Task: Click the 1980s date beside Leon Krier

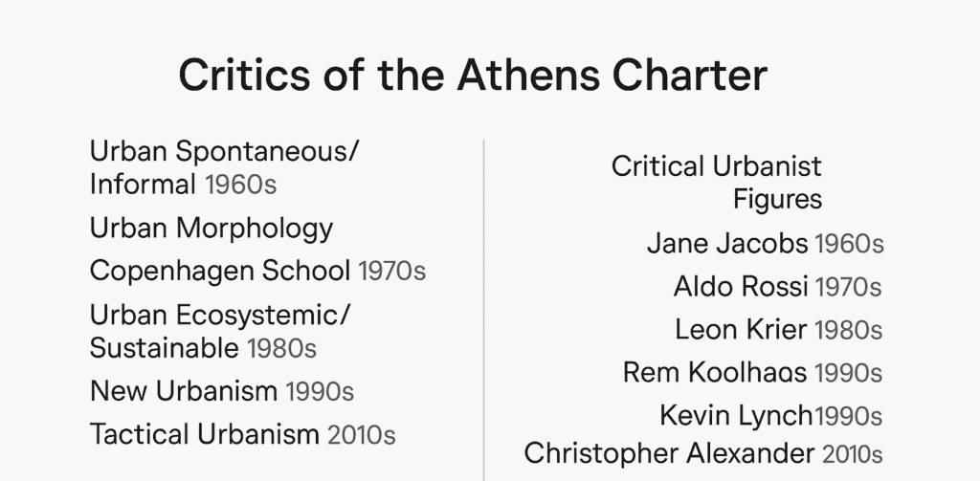Action: click(849, 331)
